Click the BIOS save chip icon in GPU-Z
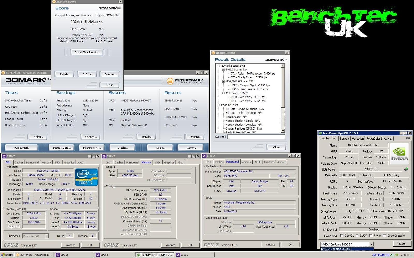This screenshot has height=258, width=414. pos(406,169)
